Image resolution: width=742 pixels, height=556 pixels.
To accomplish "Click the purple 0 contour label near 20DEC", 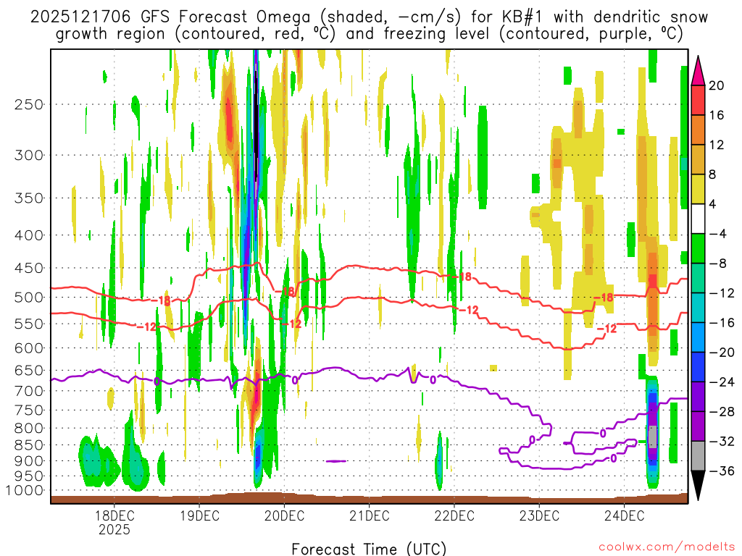I will point(296,379).
